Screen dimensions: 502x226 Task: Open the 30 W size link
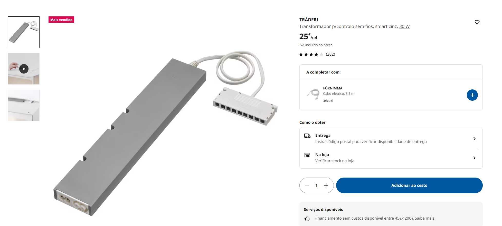click(x=404, y=26)
